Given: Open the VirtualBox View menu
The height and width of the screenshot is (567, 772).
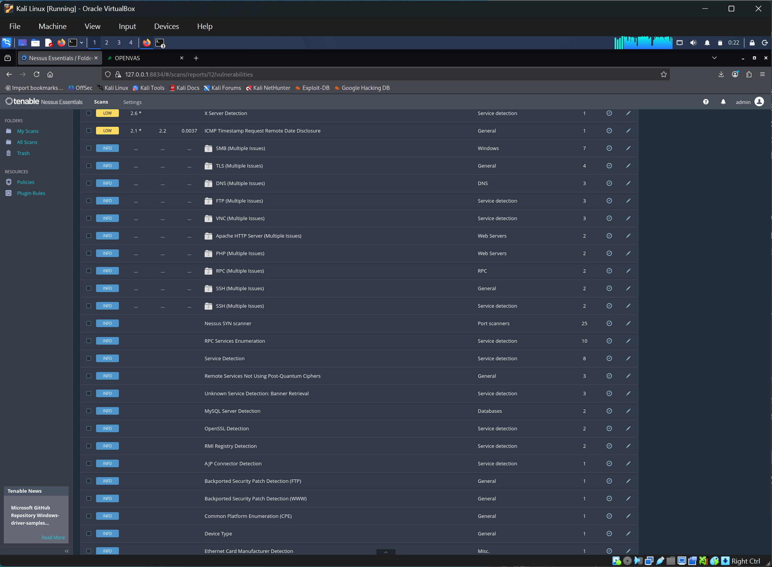Looking at the screenshot, I should [x=93, y=26].
